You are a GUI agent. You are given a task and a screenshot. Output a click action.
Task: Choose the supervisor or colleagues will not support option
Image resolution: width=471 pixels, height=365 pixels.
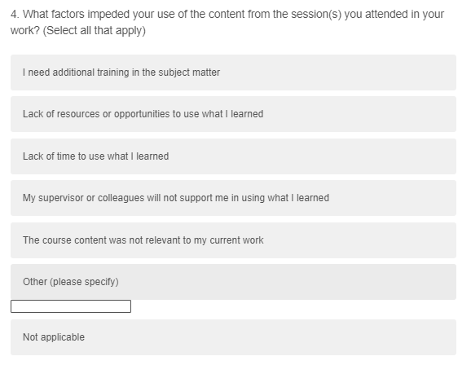(233, 198)
